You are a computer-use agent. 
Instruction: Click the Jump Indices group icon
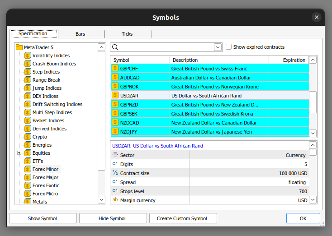click(28, 88)
